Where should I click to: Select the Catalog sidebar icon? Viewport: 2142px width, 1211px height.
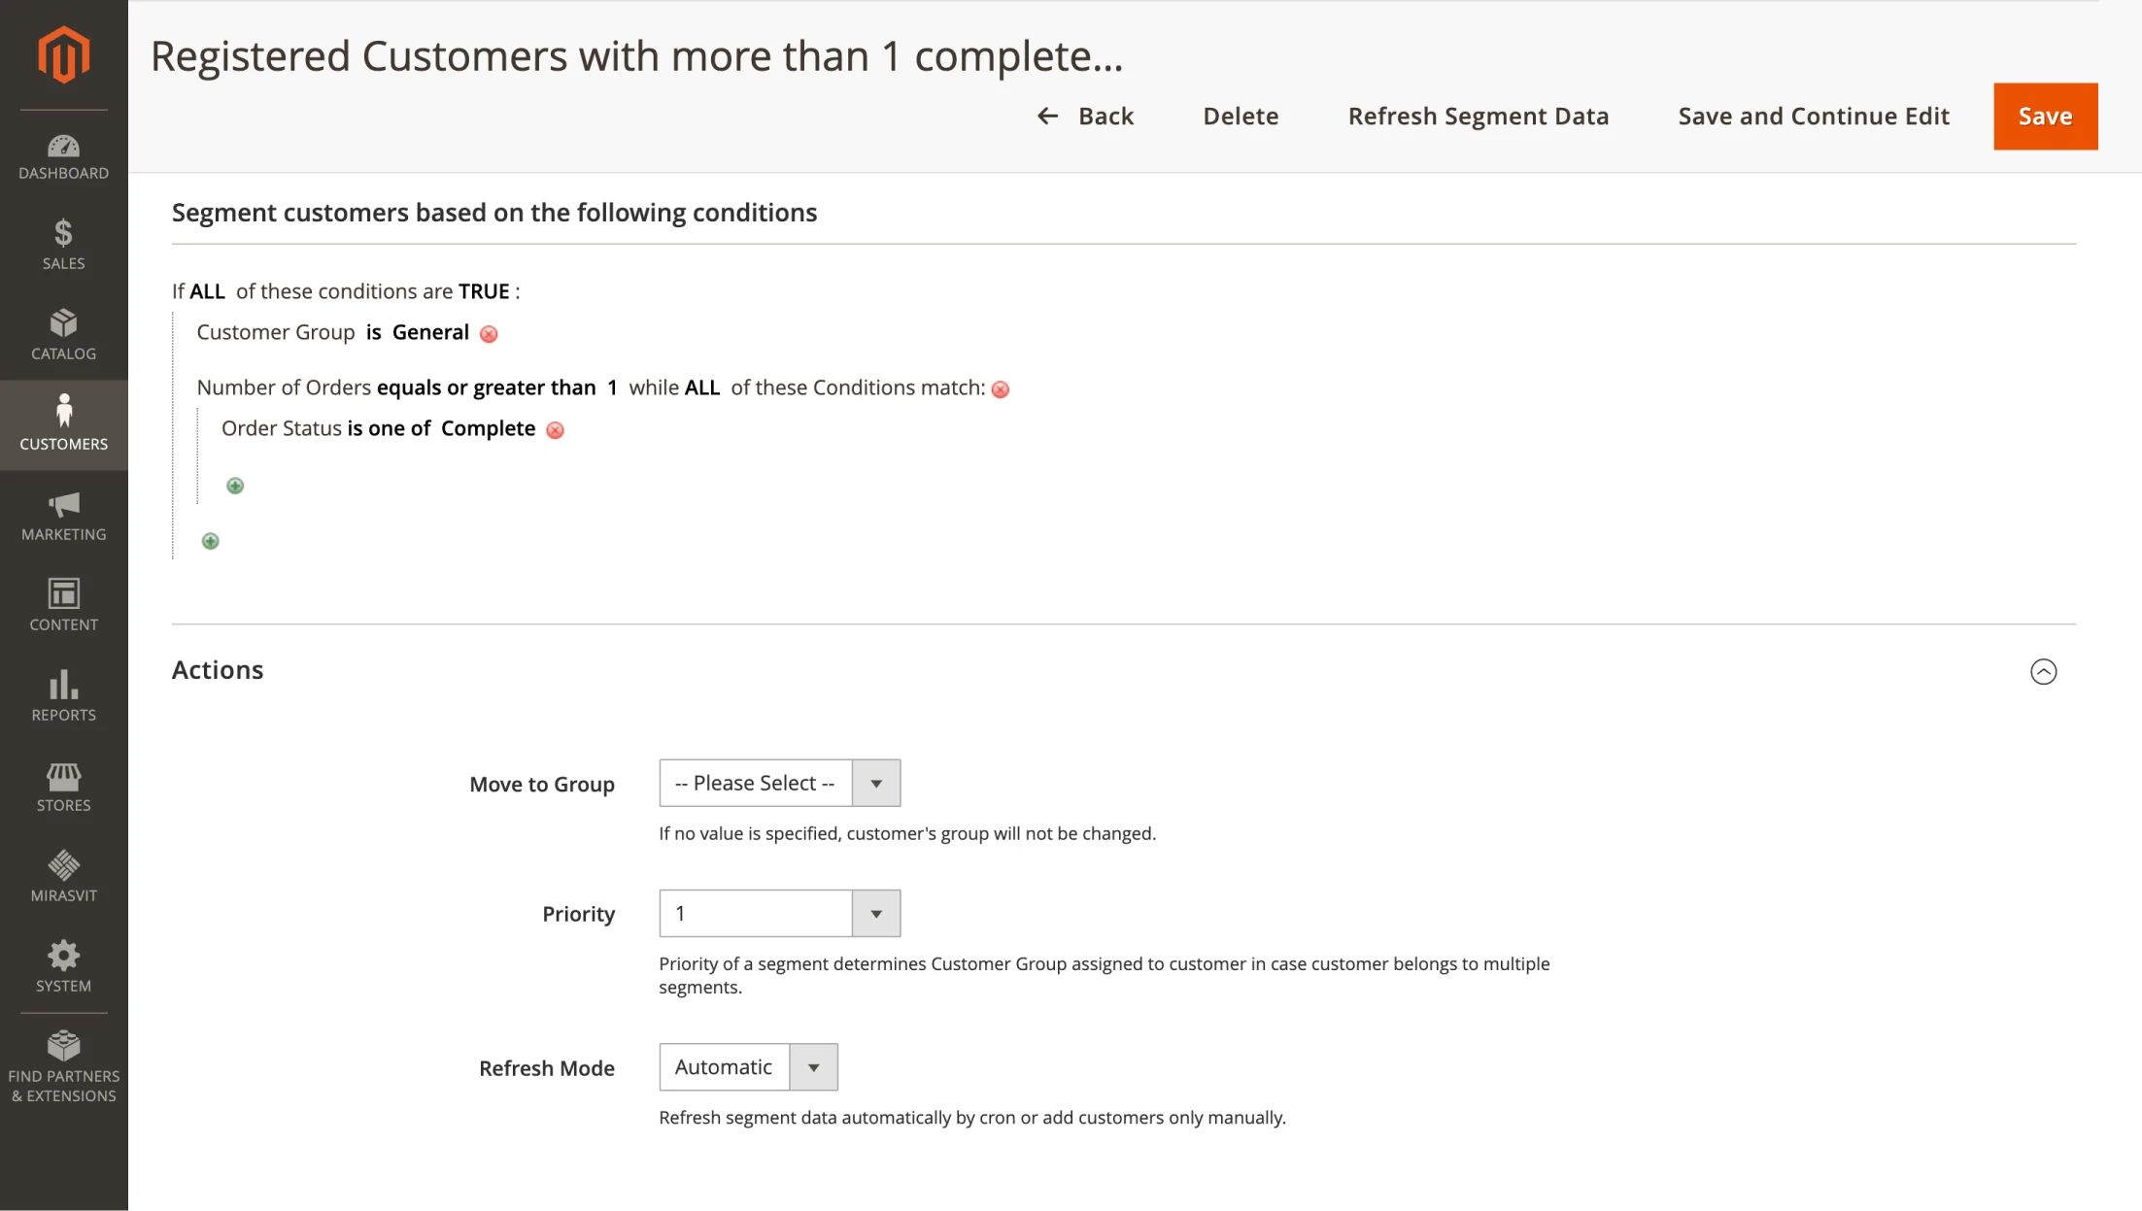(63, 334)
